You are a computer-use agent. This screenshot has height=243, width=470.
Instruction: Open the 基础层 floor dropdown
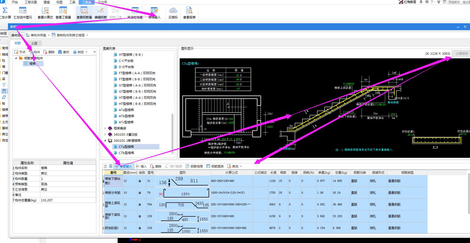(x=17, y=35)
